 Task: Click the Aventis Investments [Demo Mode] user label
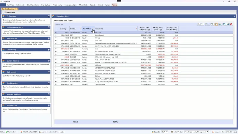point(53,132)
